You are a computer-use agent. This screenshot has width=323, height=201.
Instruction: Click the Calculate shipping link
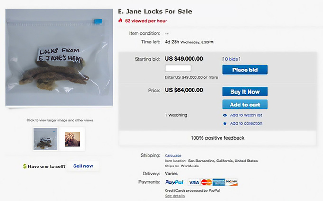point(173,155)
